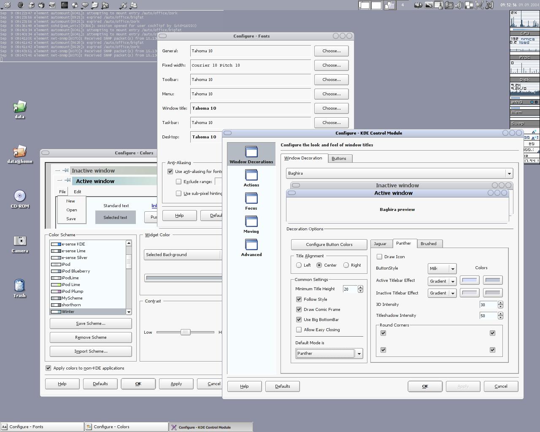Viewport: 540px width, 432px height.
Task: Increase the 3D Intensity value
Action: (500, 302)
